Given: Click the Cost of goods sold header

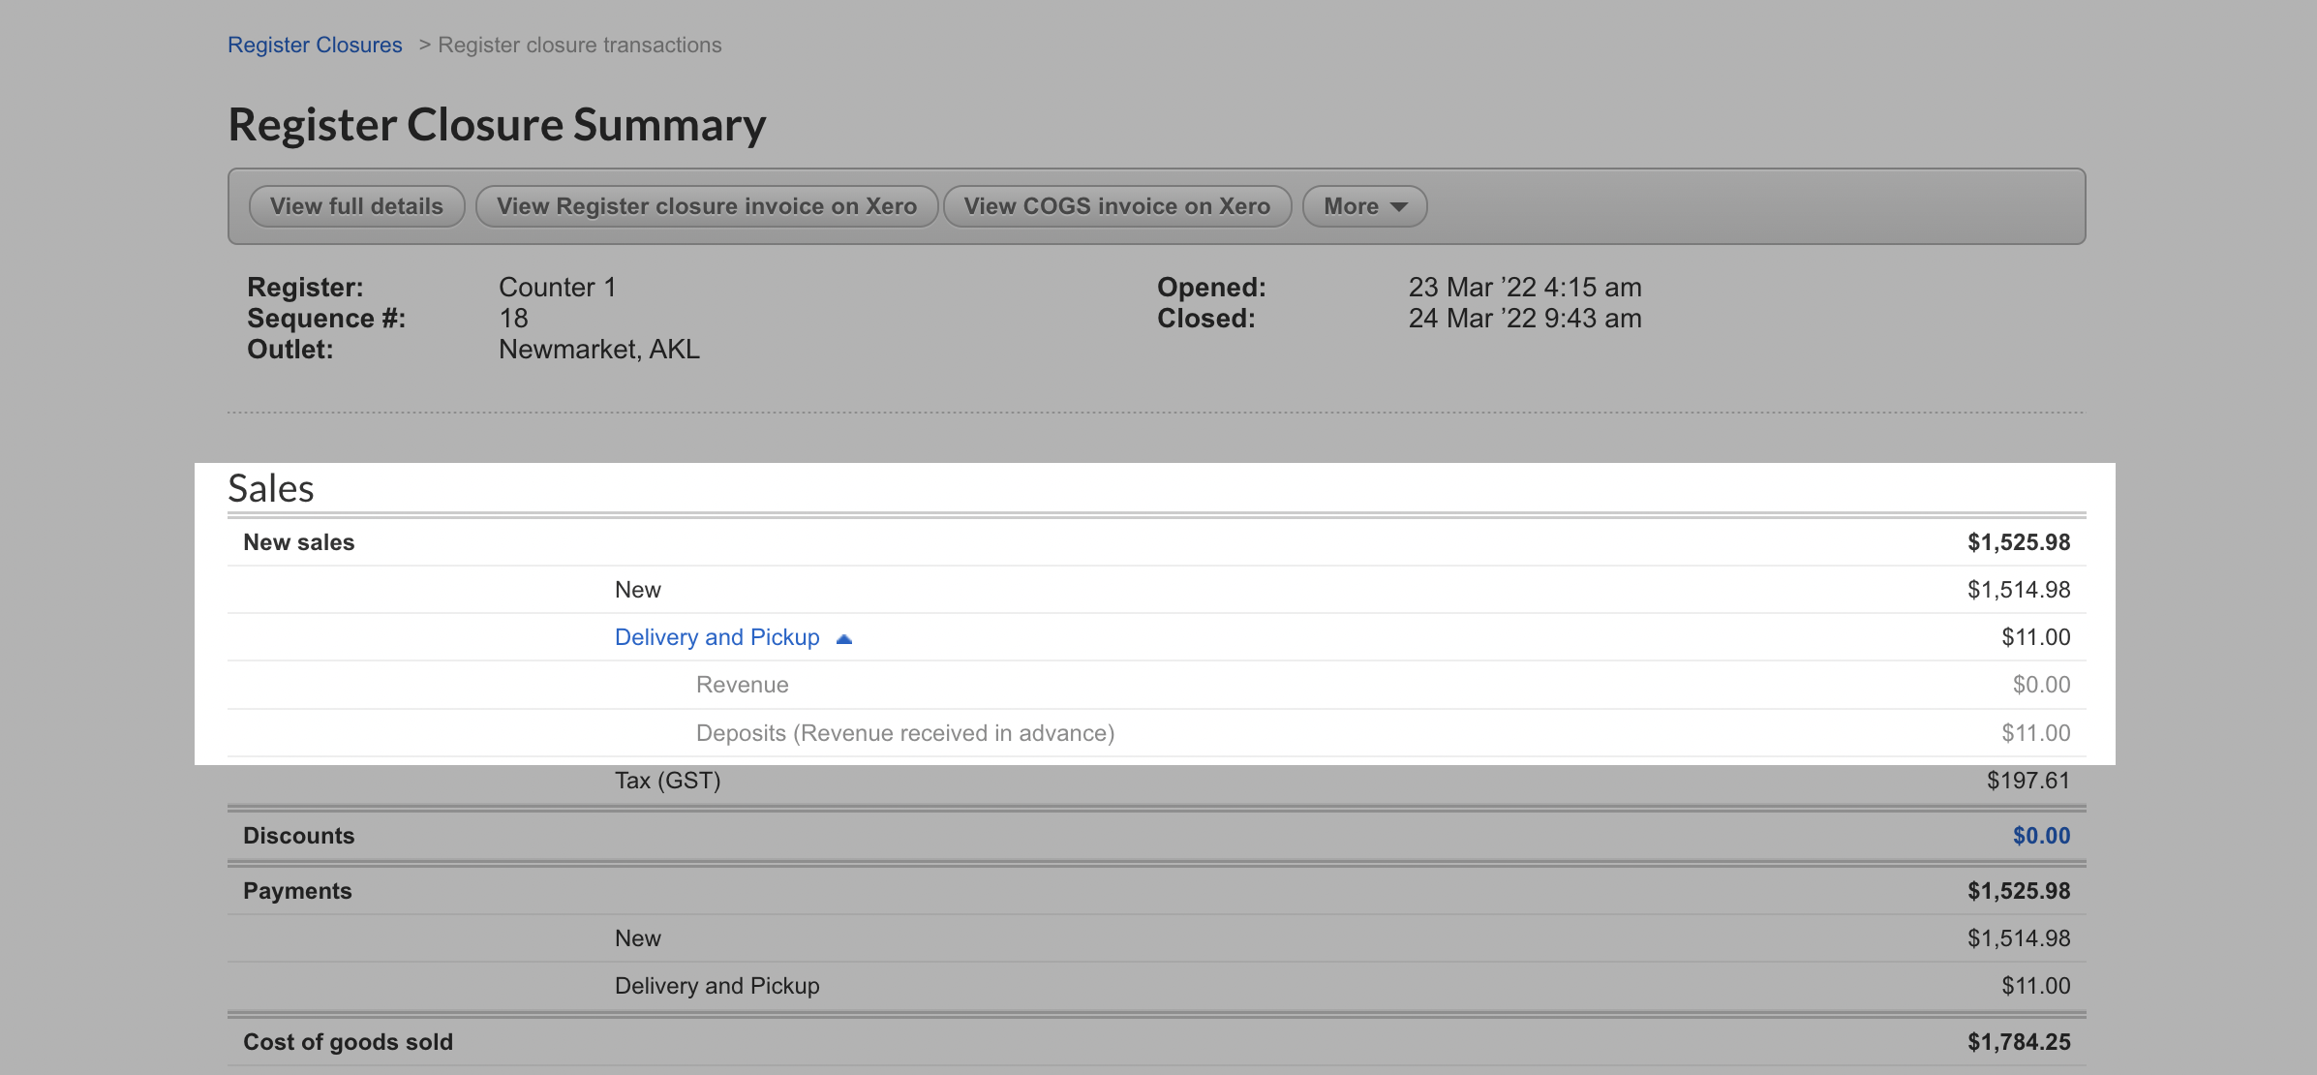Looking at the screenshot, I should (x=348, y=1042).
